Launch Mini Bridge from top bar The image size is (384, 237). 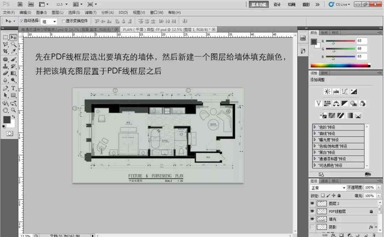31,4
